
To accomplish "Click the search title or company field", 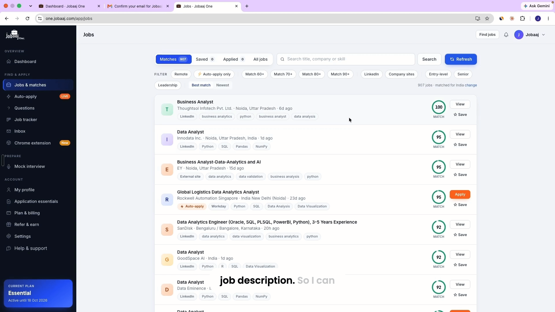I will [346, 59].
